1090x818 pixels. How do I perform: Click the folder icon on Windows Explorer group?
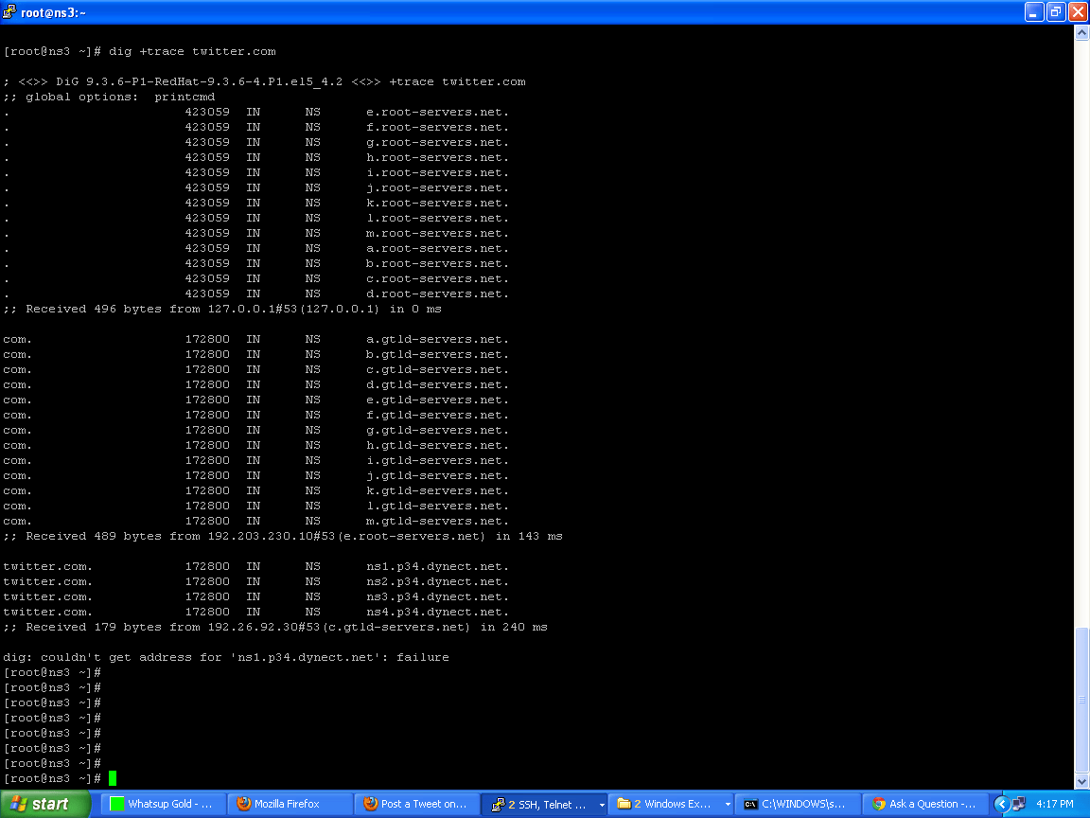(x=624, y=804)
